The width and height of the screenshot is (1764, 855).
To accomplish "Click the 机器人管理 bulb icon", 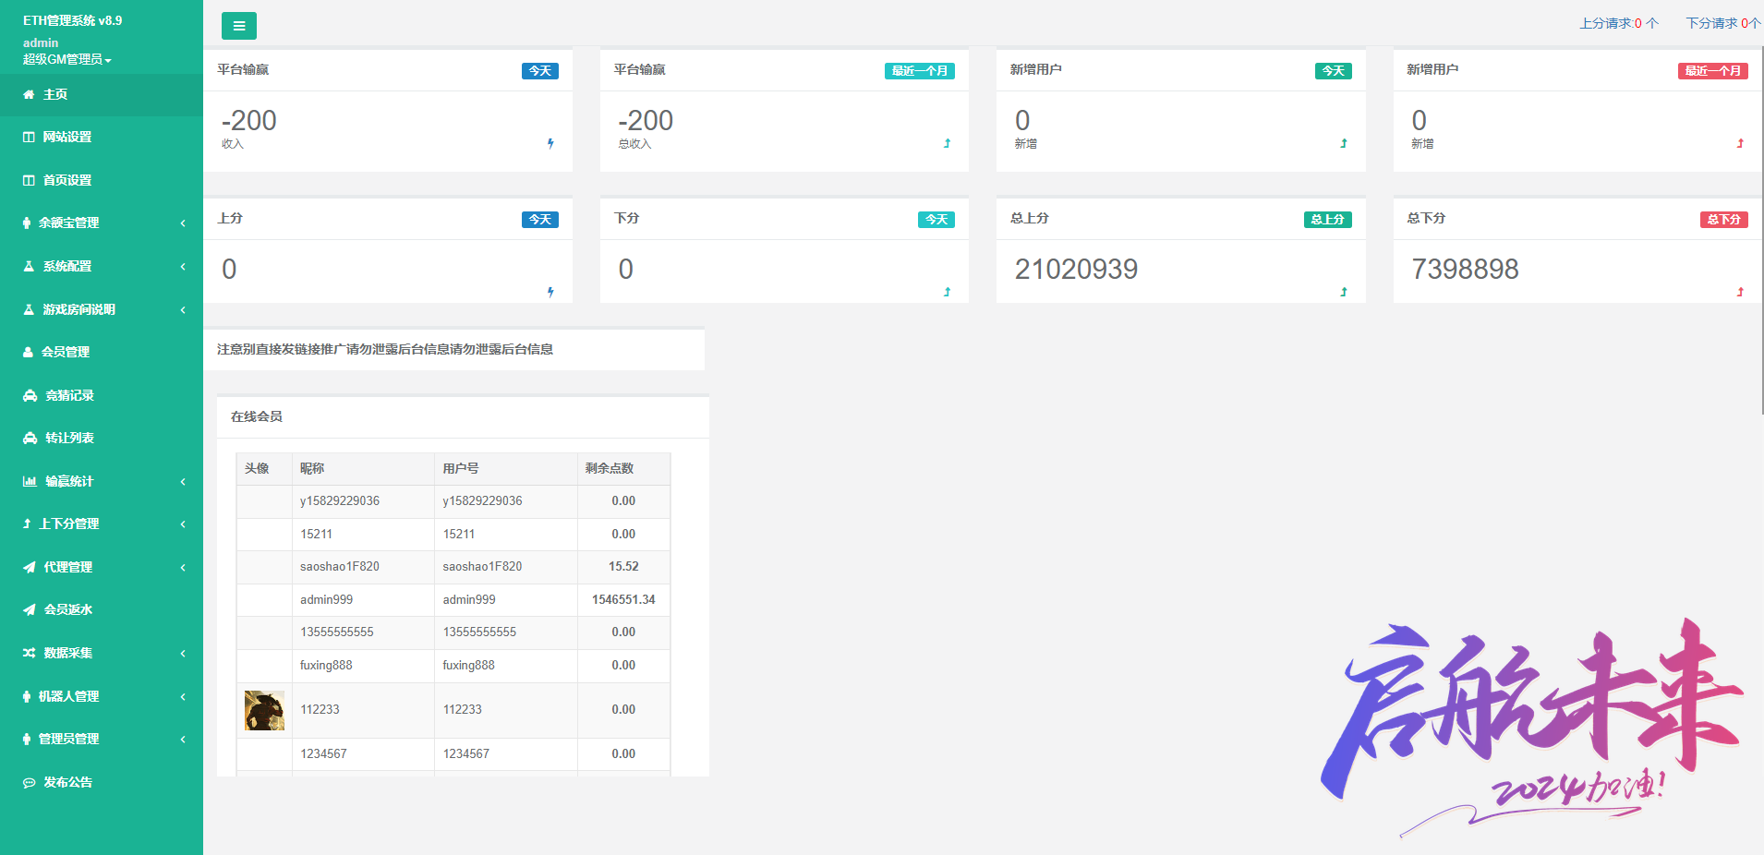I will tap(27, 696).
